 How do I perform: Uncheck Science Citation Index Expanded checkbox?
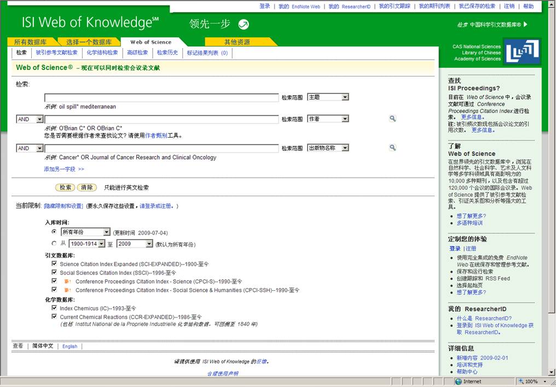54,263
